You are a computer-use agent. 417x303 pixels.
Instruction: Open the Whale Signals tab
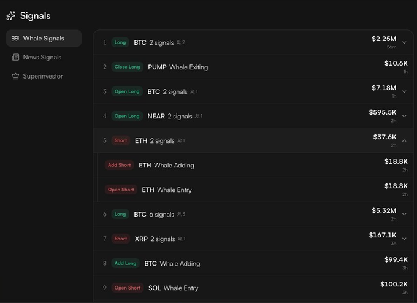pos(44,38)
